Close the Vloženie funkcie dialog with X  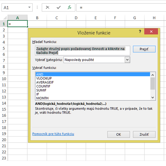click(x=151, y=32)
